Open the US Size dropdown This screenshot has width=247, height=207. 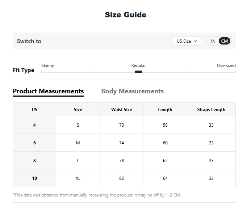point(187,41)
